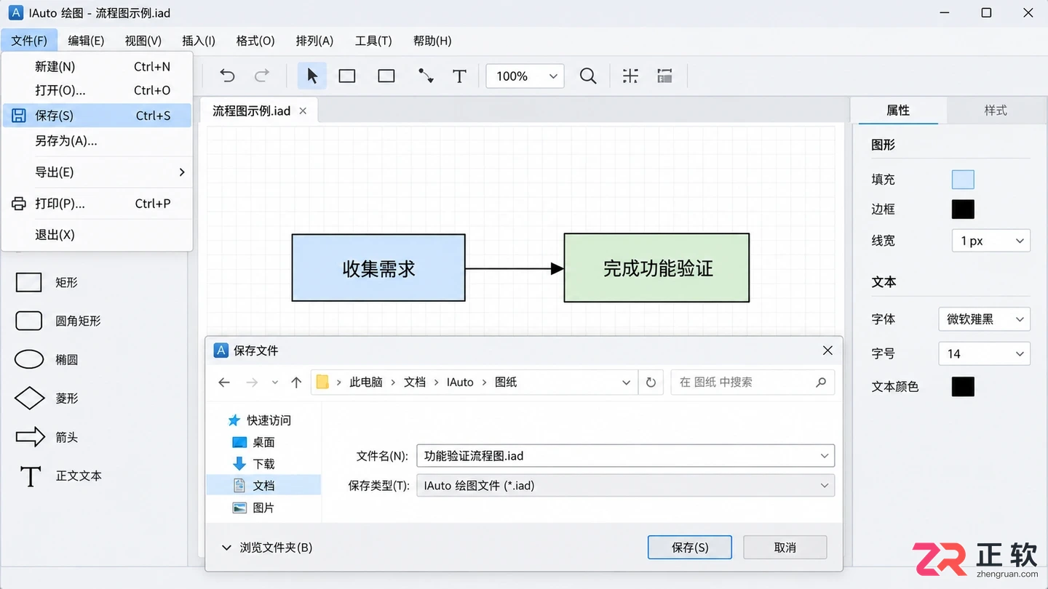1048x589 pixels.
Task: Select the text T tool in toolbar
Action: [459, 76]
